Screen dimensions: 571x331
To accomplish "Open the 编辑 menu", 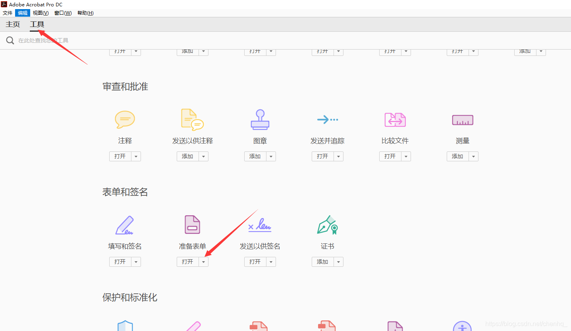I will 23,13.
